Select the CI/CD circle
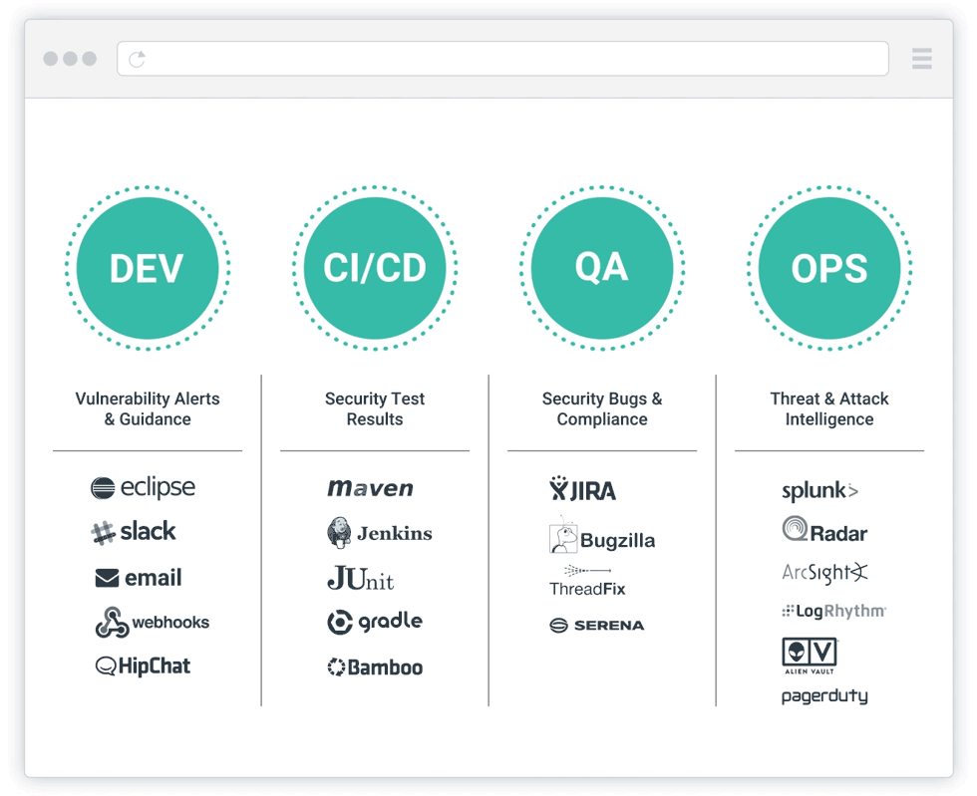This screenshot has width=977, height=796. pos(375,268)
